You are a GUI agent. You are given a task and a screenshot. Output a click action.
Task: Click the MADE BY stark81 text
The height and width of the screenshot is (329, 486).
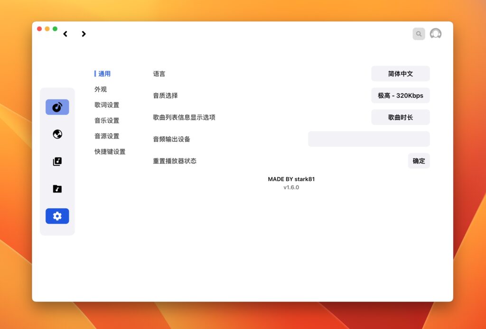point(291,179)
